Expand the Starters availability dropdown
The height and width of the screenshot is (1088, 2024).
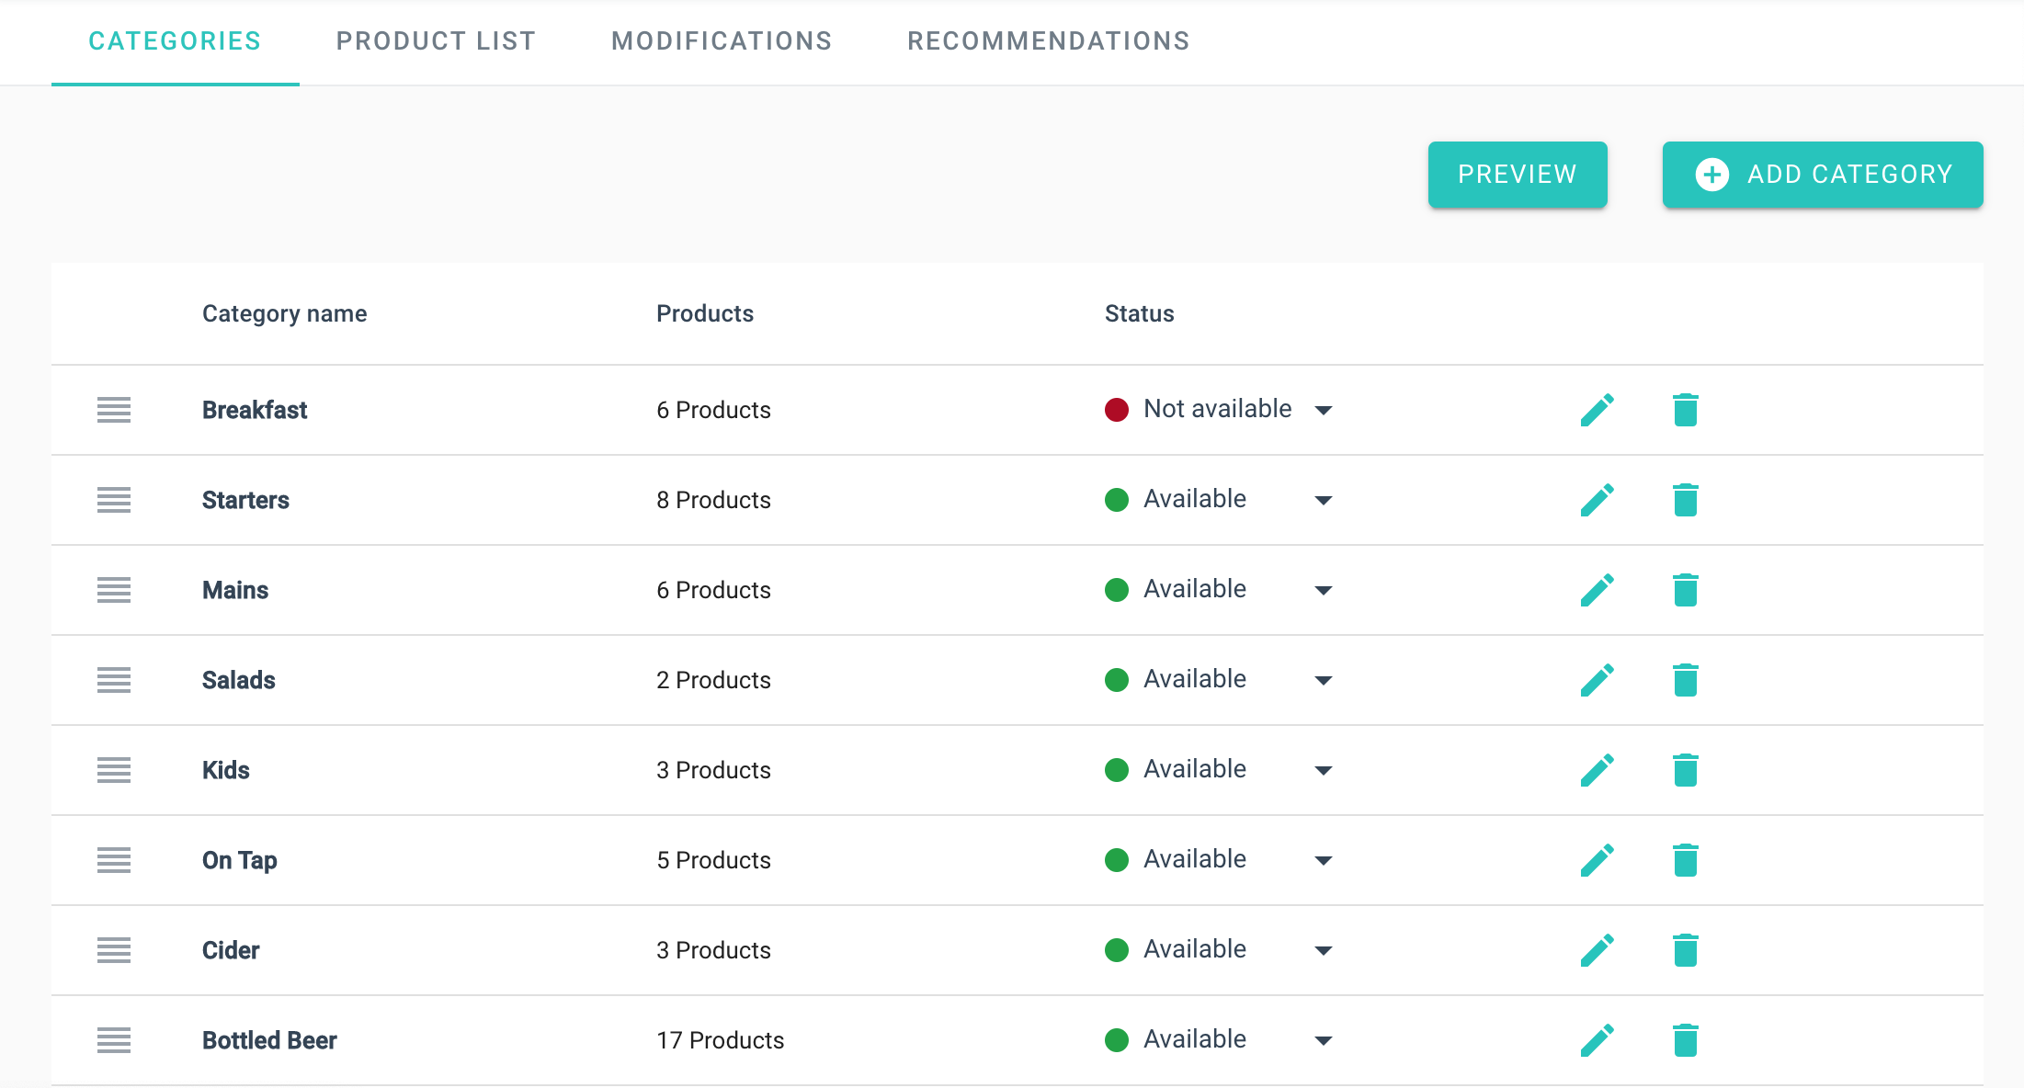(x=1323, y=500)
